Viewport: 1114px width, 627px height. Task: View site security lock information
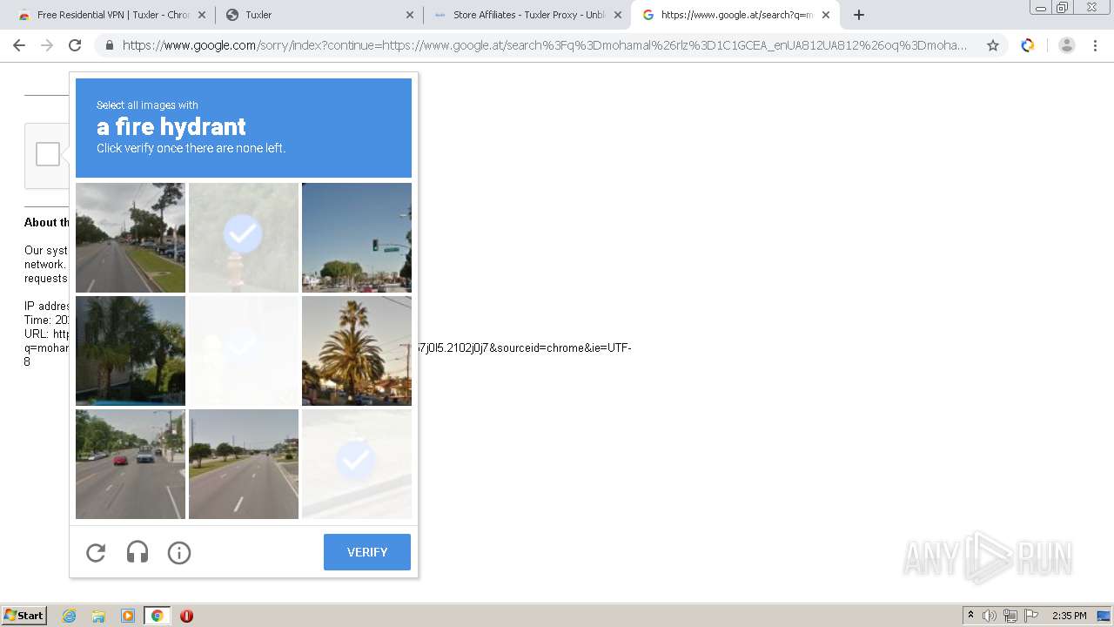pyautogui.click(x=110, y=45)
